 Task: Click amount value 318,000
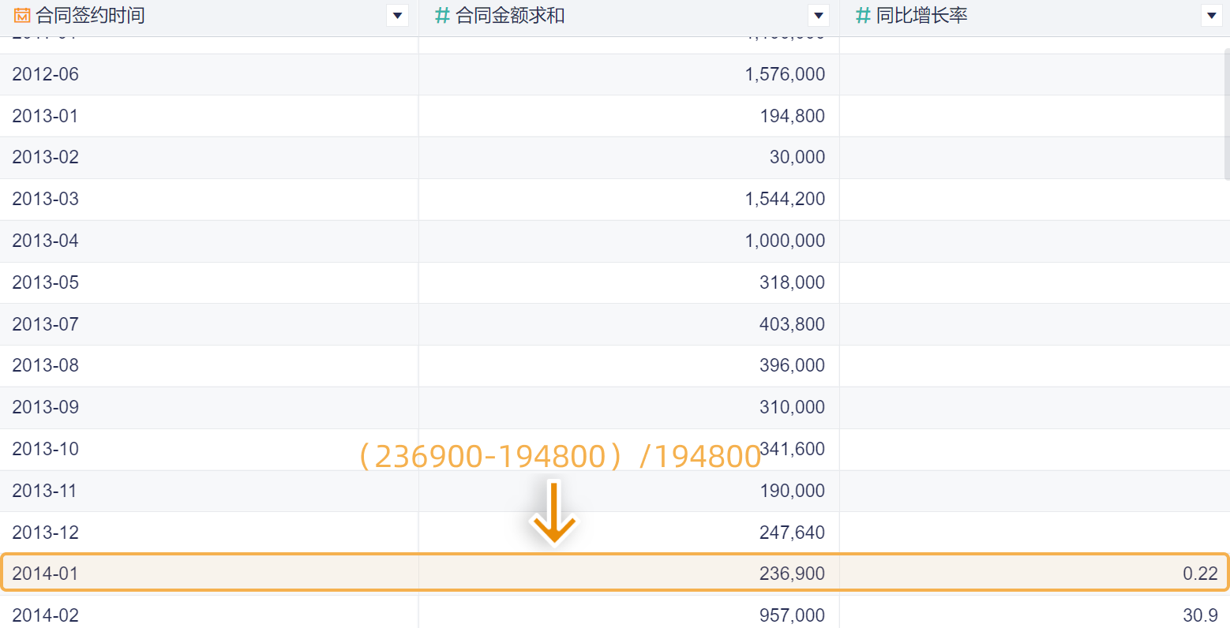793,282
